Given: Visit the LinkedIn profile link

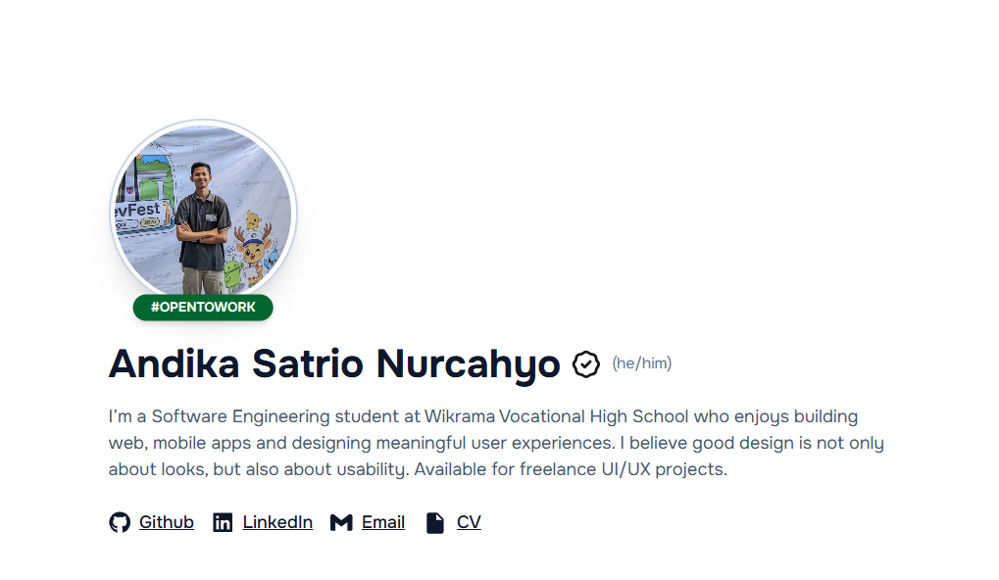Looking at the screenshot, I should point(277,521).
